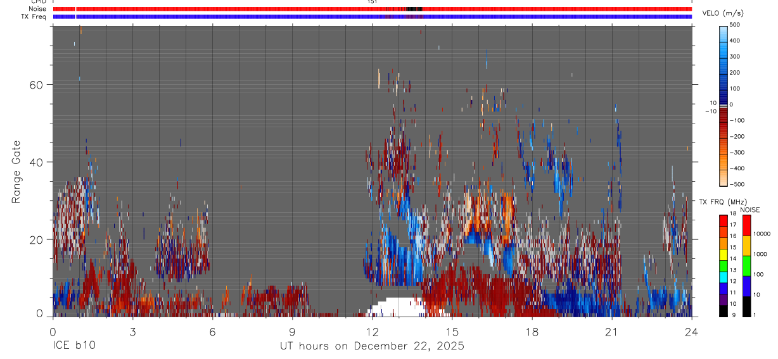The height and width of the screenshot is (359, 778).
Task: Select the 10000 tick on NOISE scale
Action: [762, 234]
